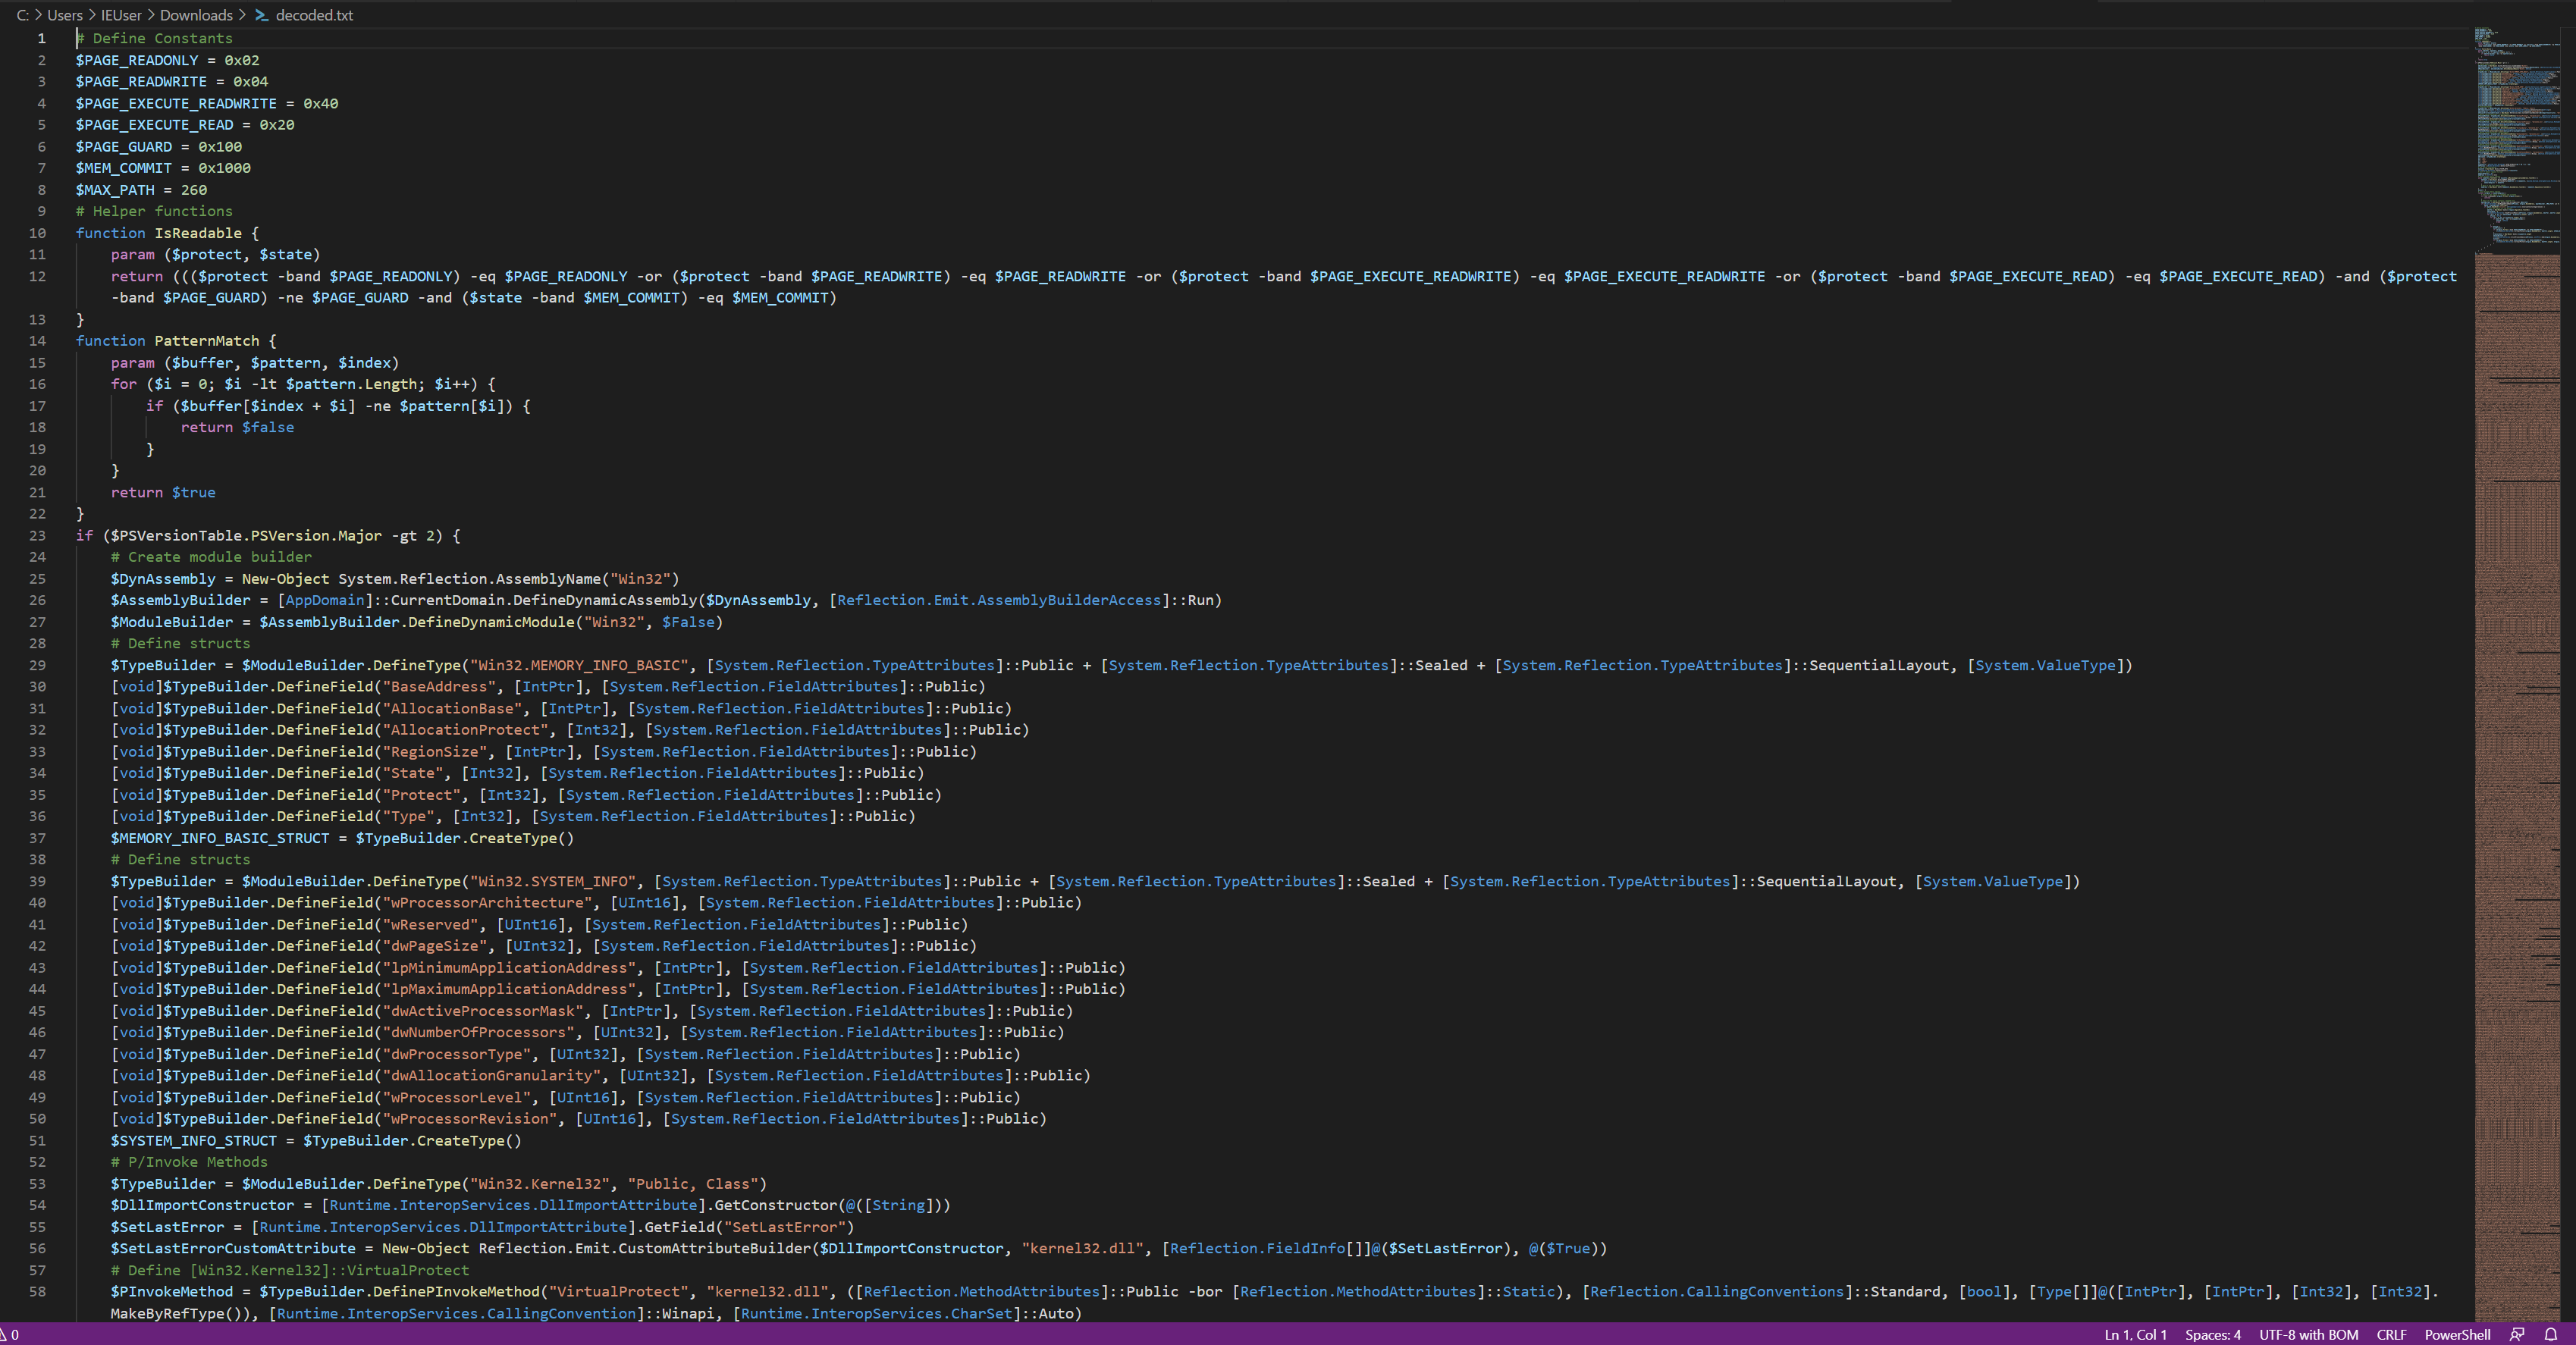The height and width of the screenshot is (1345, 2576).
Task: Click 'function IsReadable {' declaration
Action: coord(167,233)
